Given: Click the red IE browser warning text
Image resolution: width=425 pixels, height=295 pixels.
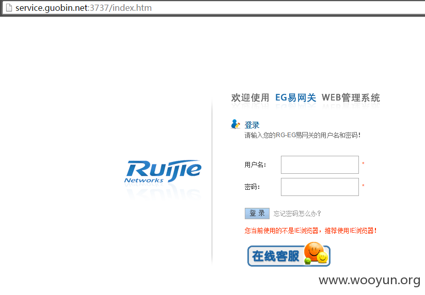Looking at the screenshot, I should pos(311,231).
